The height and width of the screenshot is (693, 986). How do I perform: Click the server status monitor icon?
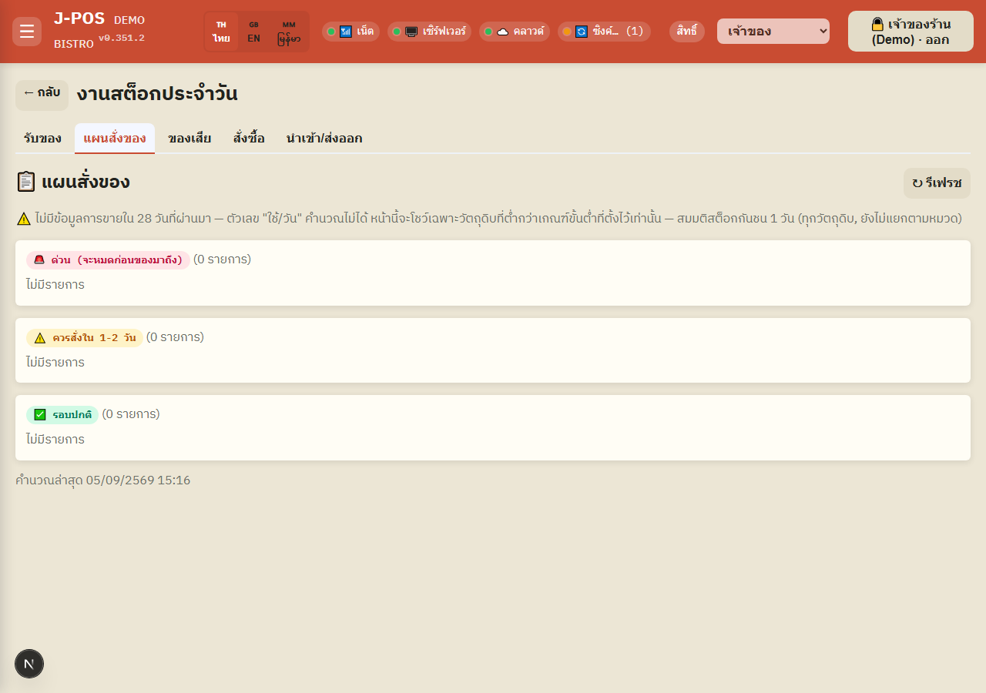click(411, 32)
